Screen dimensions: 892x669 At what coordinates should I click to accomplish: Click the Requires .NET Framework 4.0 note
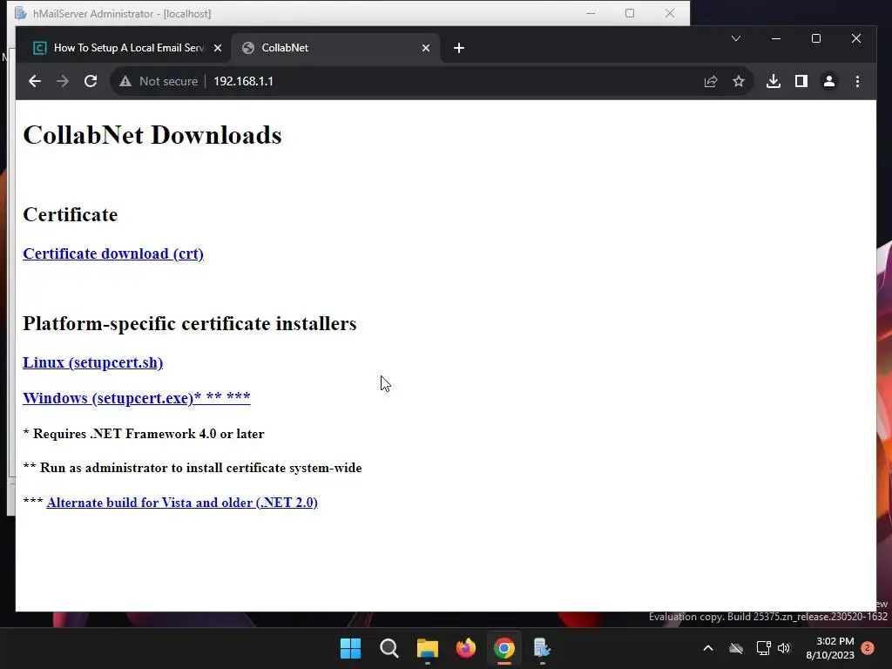click(144, 434)
